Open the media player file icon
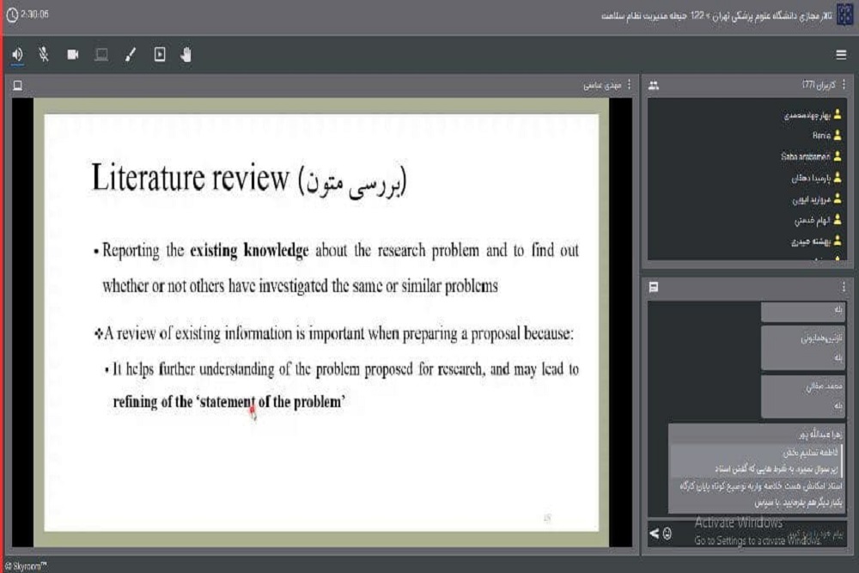 pos(160,55)
